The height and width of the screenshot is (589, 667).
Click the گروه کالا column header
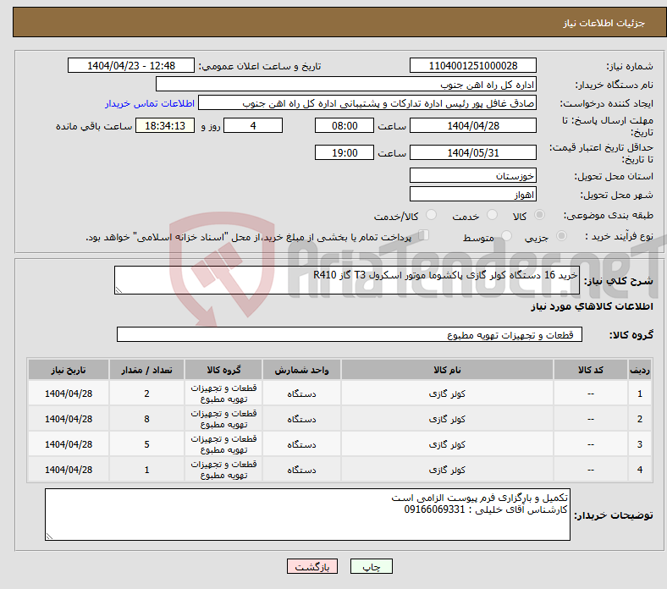click(x=223, y=370)
